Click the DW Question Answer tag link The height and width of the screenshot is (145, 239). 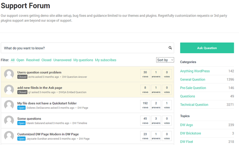click(x=74, y=77)
